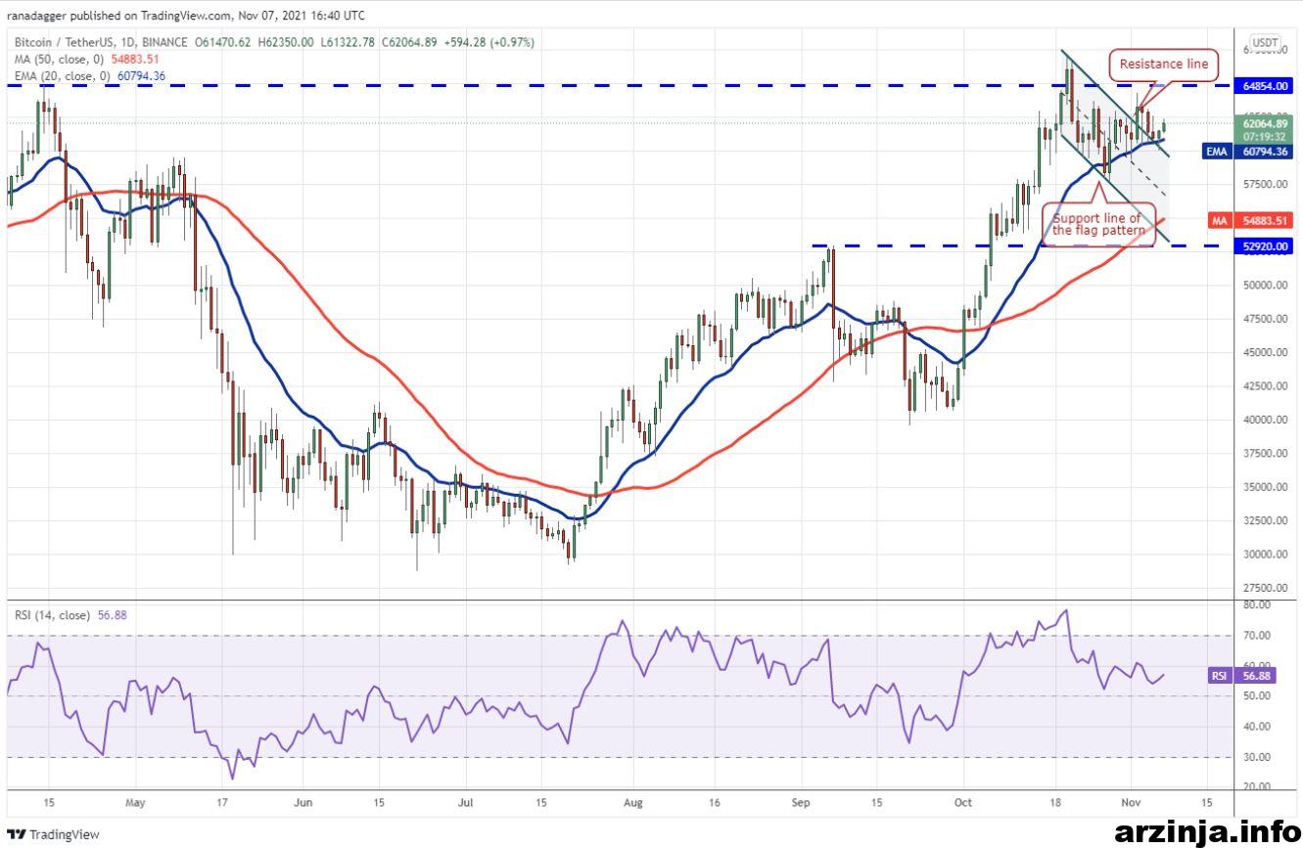This screenshot has width=1303, height=848.
Task: Click the 64854.00 resistance price label
Action: pos(1267,86)
